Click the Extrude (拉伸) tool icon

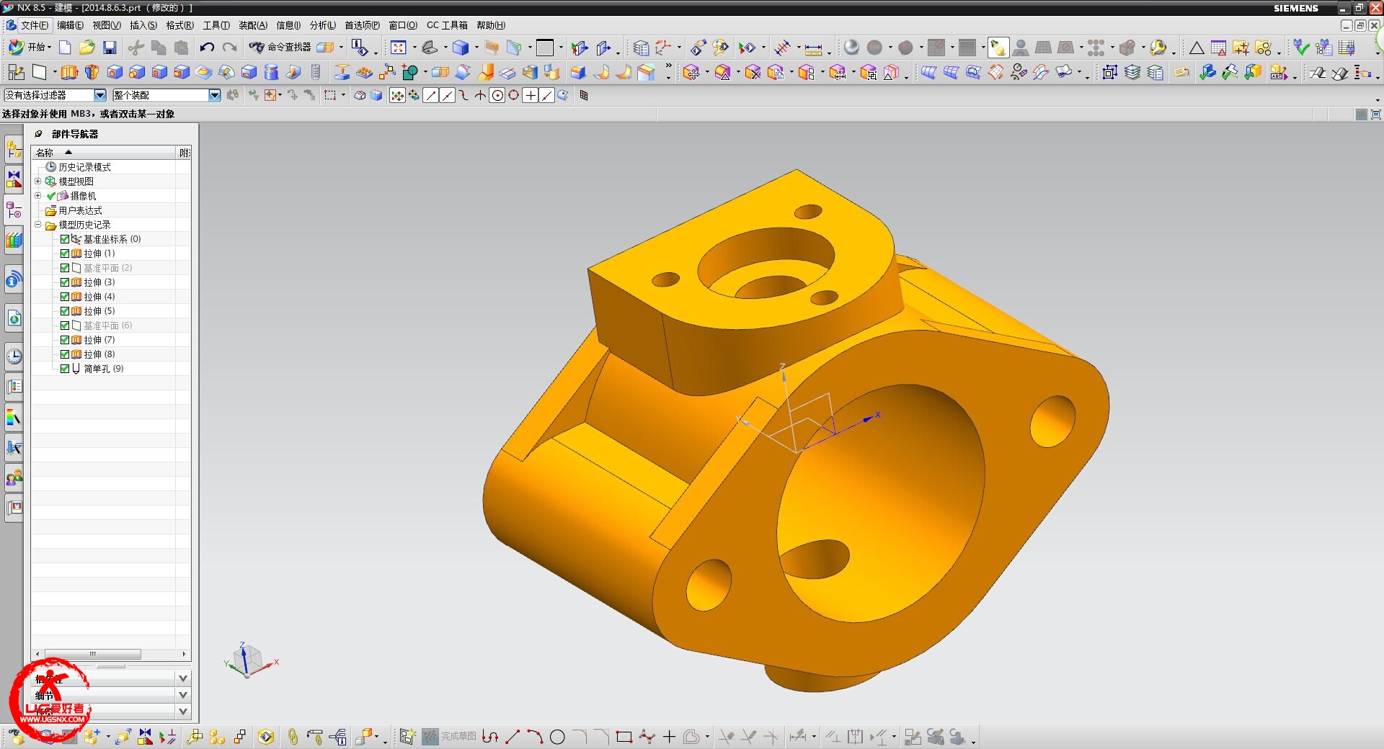point(69,72)
